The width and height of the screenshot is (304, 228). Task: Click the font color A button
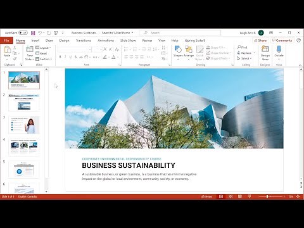coord(113,57)
